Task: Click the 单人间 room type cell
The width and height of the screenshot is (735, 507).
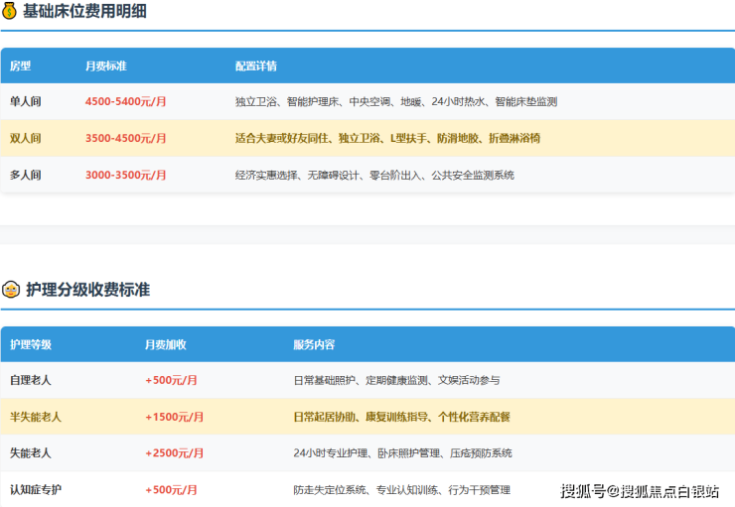Action: click(x=26, y=102)
